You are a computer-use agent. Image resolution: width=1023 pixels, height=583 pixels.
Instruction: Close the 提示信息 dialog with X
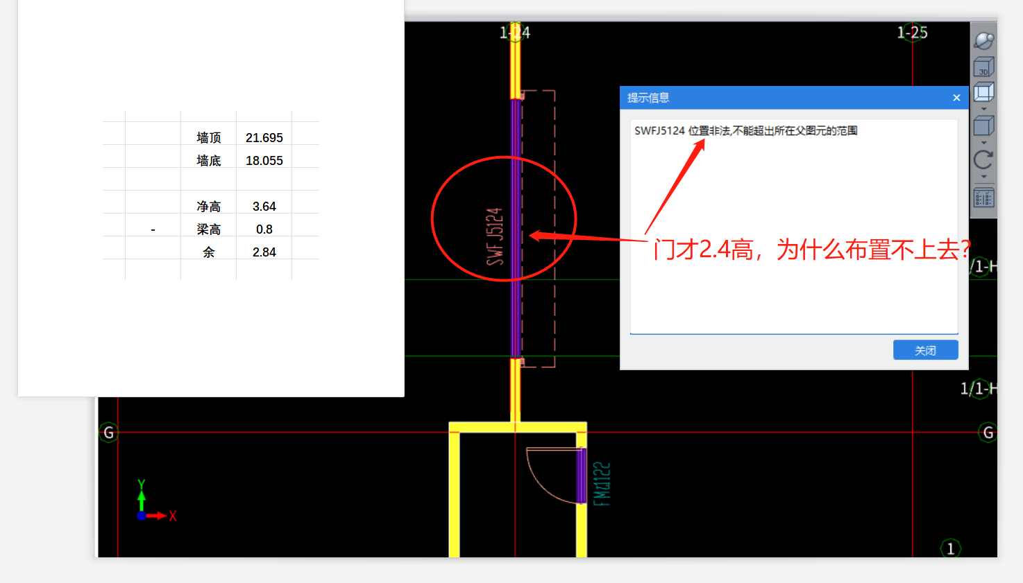[x=956, y=98]
